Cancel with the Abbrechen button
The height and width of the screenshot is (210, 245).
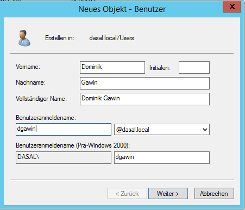click(x=214, y=194)
